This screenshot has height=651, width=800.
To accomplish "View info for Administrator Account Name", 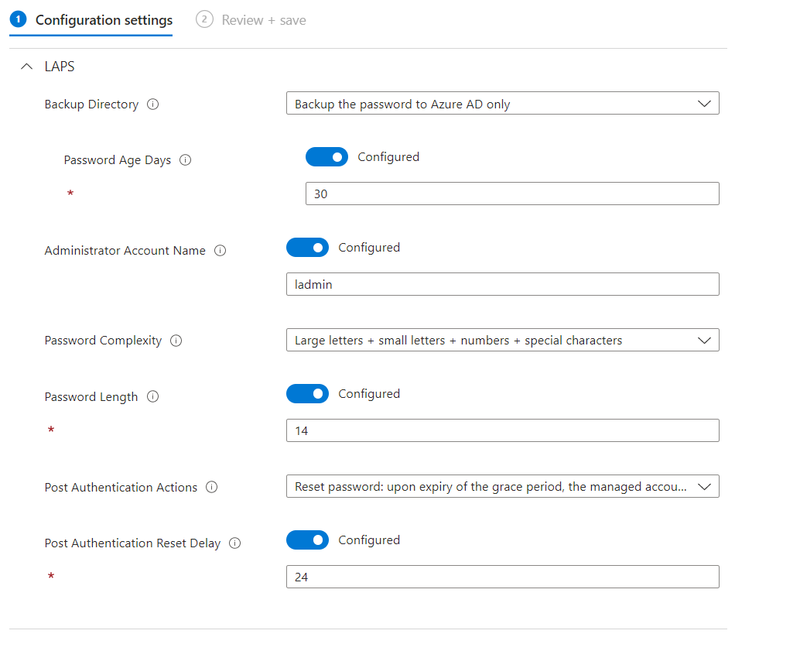I will tap(221, 250).
